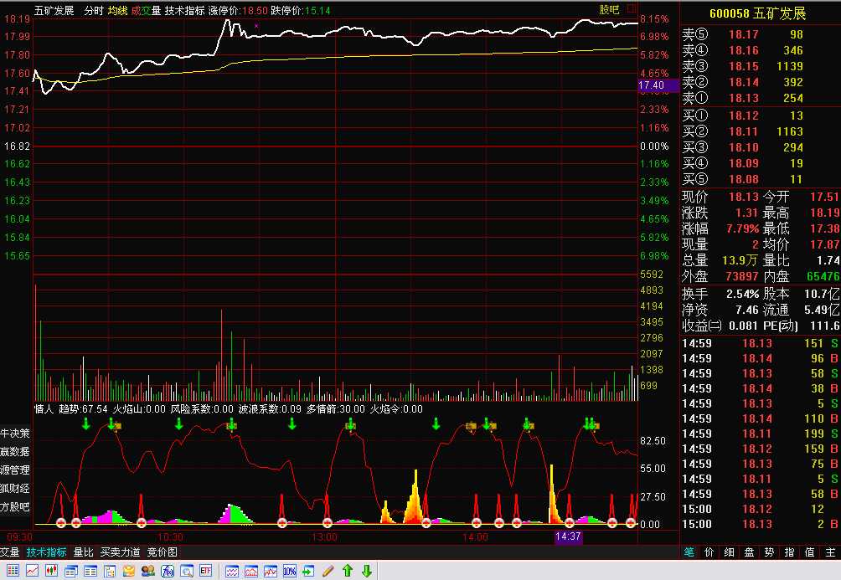The height and width of the screenshot is (580, 841).
Task: Select the 势 tab in right panel
Action: tap(769, 552)
